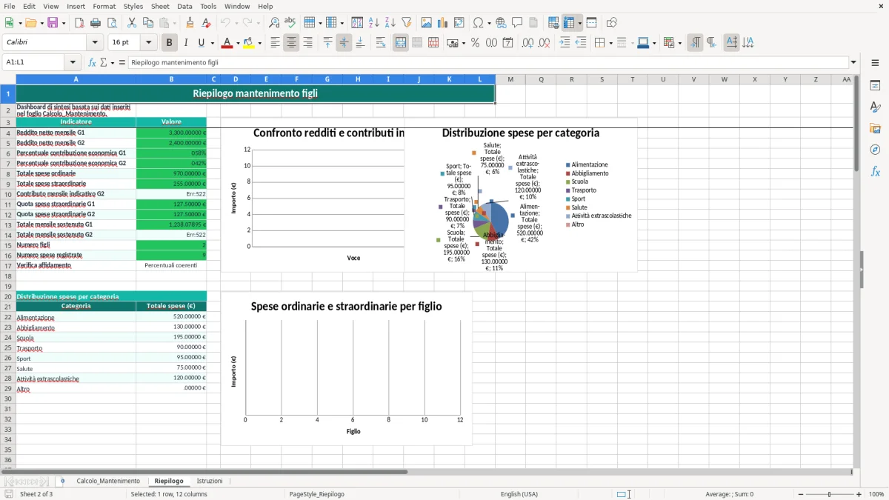Open Background Color dropdown arrow
Image resolution: width=889 pixels, height=500 pixels.
259,43
